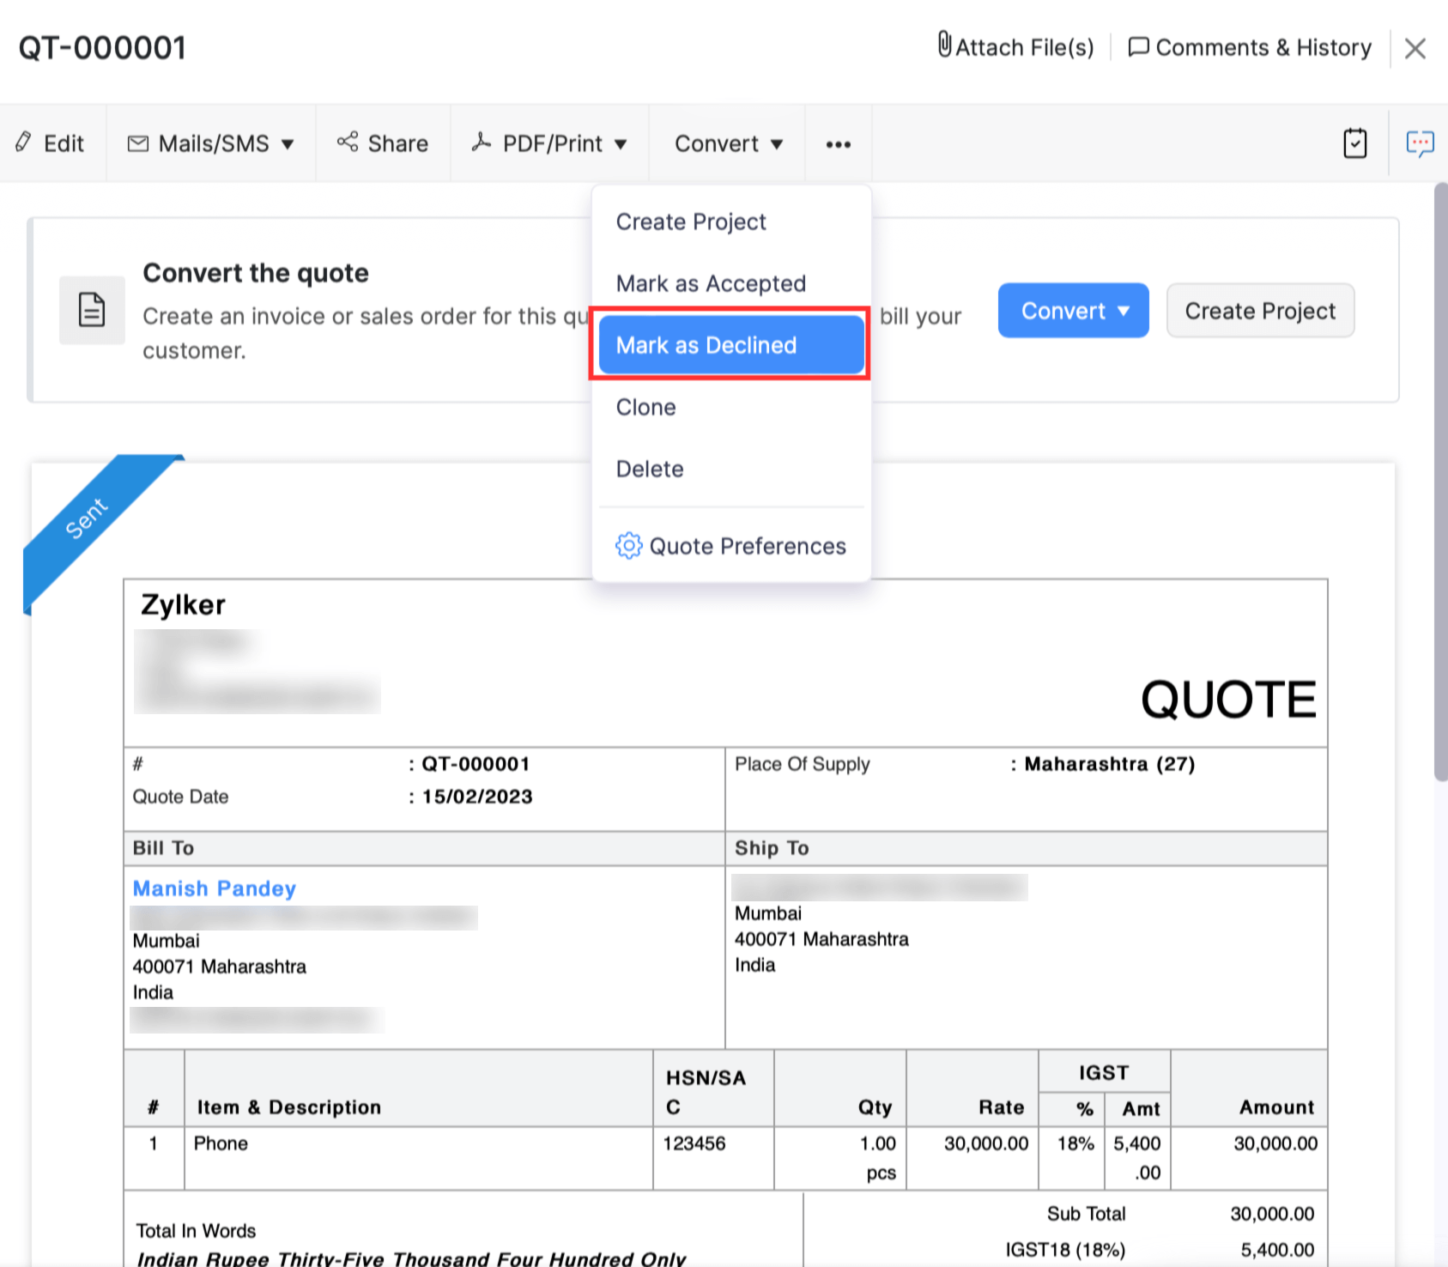1448x1267 pixels.
Task: Choose Delete in the dropdown menu
Action: tap(650, 469)
